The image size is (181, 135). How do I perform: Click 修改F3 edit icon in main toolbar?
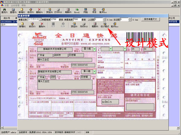point(30,11)
